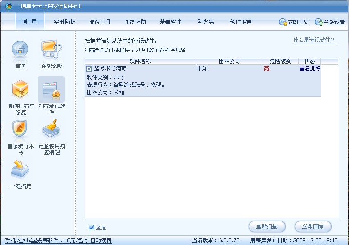Screen dimensions: 349x245
Task: Select 扫描流氓软件 scan icon
Action: (x=51, y=89)
